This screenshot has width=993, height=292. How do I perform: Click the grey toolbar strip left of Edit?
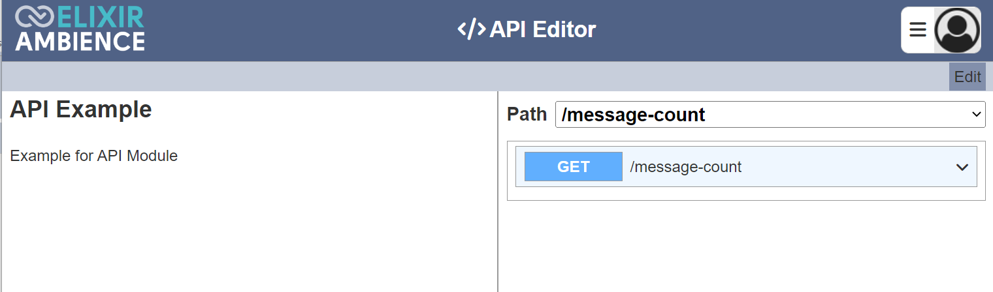476,76
